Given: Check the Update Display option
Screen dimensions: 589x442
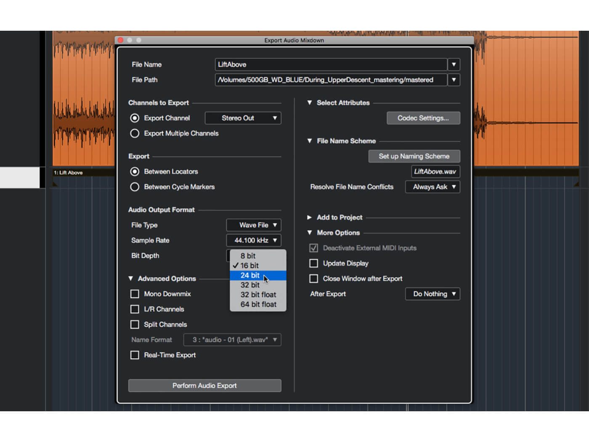Looking at the screenshot, I should pos(313,263).
